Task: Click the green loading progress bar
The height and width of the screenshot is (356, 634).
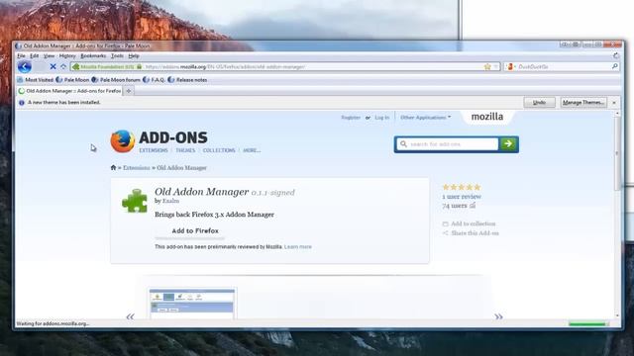Action: click(588, 323)
